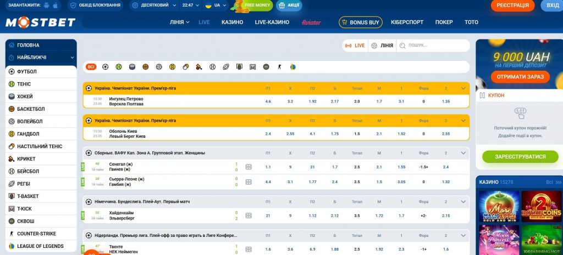Viewport: 563px width, 255px height.
Task: Go to LIVE-КАЗИНО in the top navigation
Action: [272, 22]
